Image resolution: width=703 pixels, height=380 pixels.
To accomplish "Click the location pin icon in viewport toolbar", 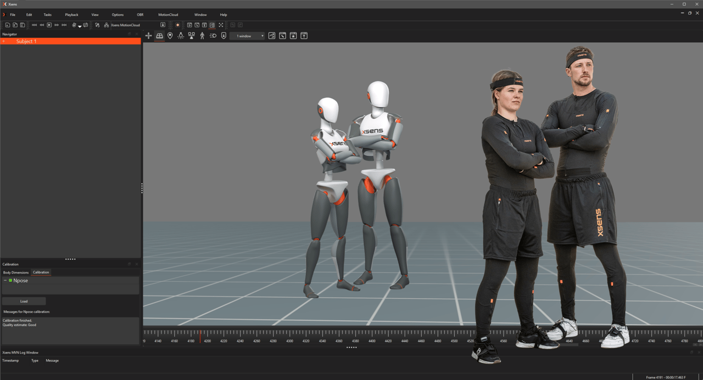I will [169, 35].
